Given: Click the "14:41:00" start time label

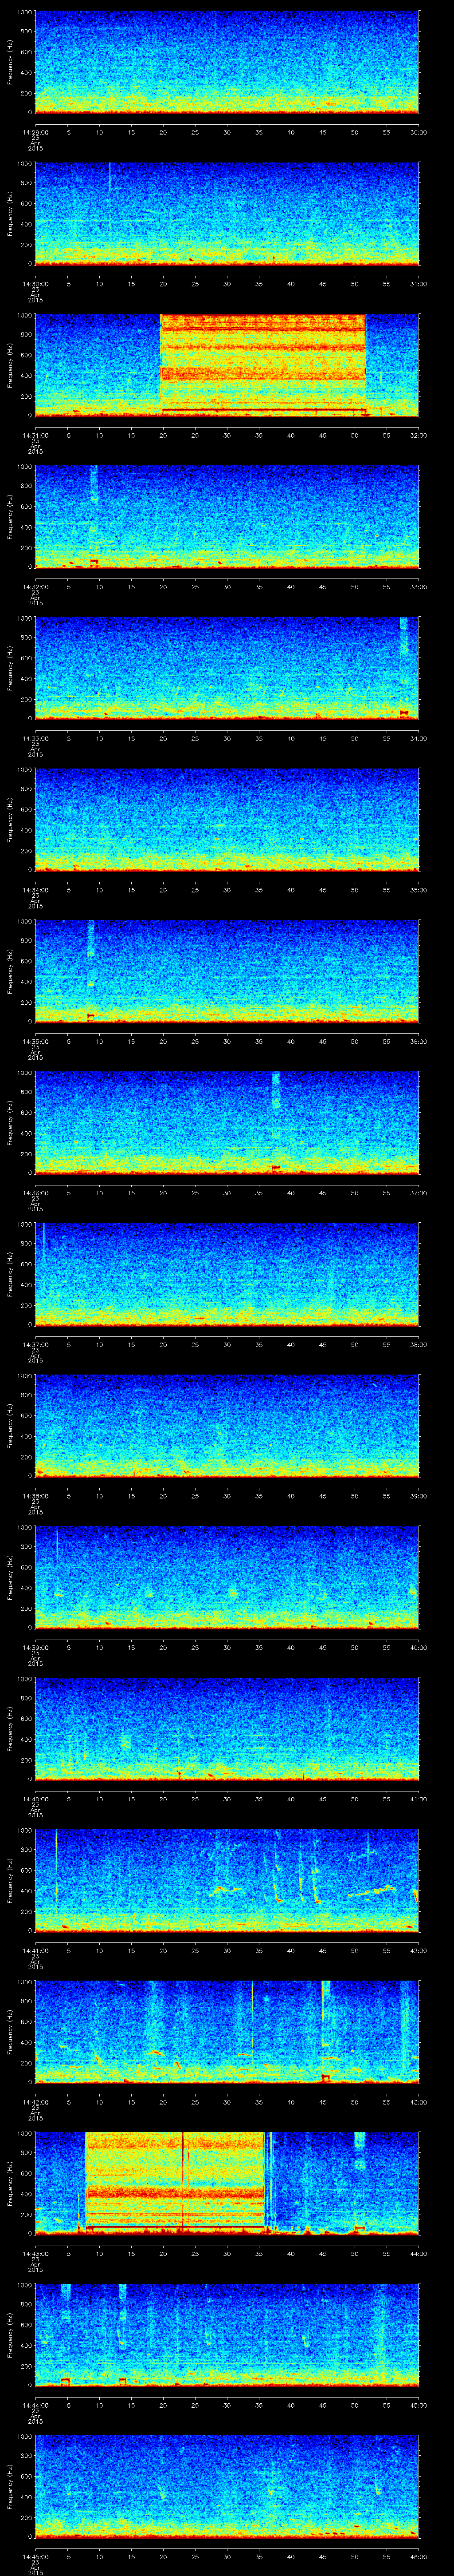Looking at the screenshot, I should 35,1951.
